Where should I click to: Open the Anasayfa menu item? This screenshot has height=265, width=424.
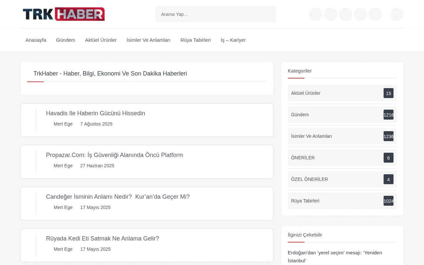coord(36,40)
